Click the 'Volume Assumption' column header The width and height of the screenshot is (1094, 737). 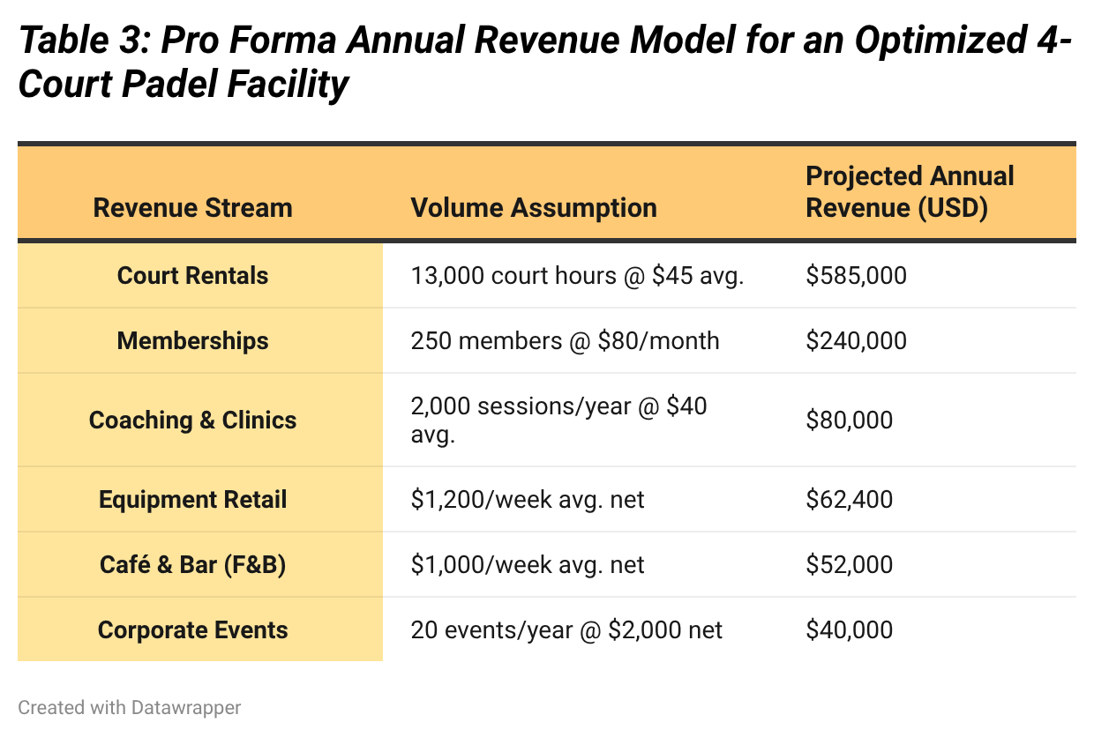[x=534, y=208]
